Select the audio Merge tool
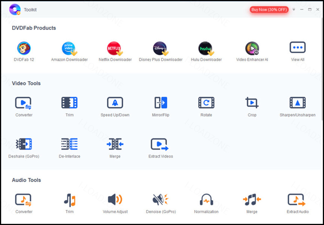 tap(252, 199)
